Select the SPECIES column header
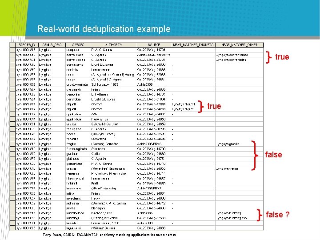Image resolution: width=320 pixels, height=240 pixels. [78, 45]
